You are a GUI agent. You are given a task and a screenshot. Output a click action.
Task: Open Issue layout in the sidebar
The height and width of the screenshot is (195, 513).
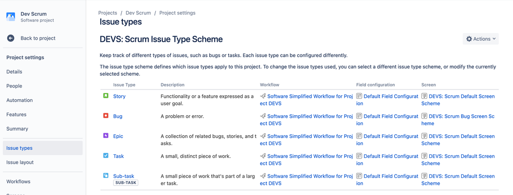[20, 162]
